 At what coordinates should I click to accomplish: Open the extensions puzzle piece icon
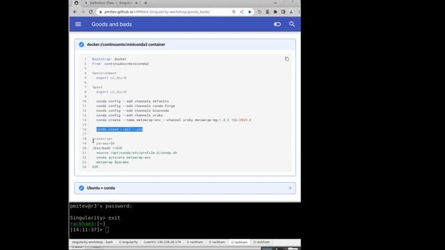pos(275,12)
